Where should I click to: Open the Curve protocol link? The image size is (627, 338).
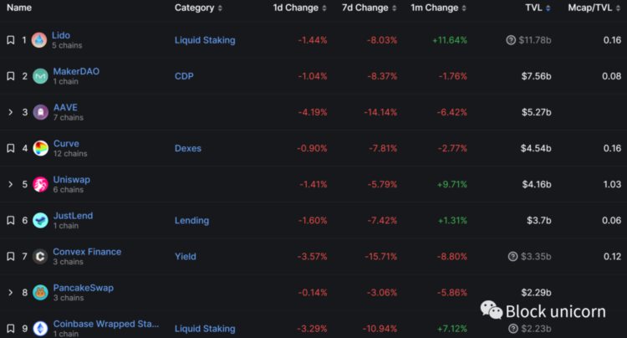(x=66, y=143)
